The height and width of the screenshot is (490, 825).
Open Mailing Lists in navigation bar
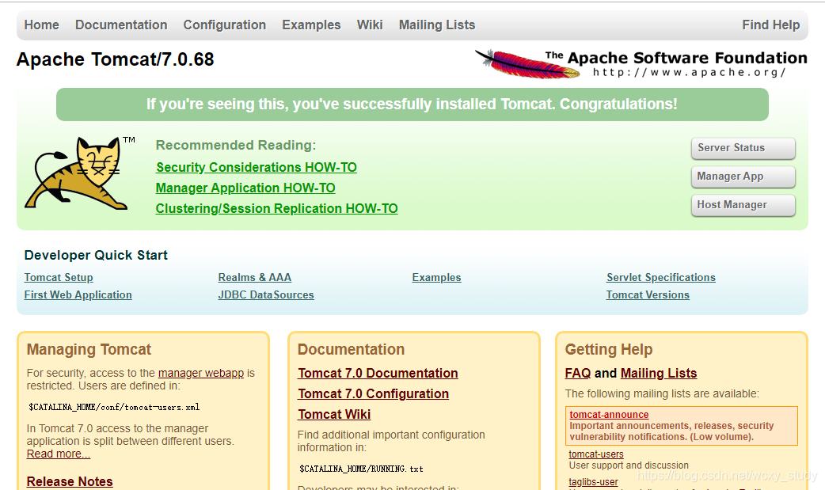click(x=437, y=25)
